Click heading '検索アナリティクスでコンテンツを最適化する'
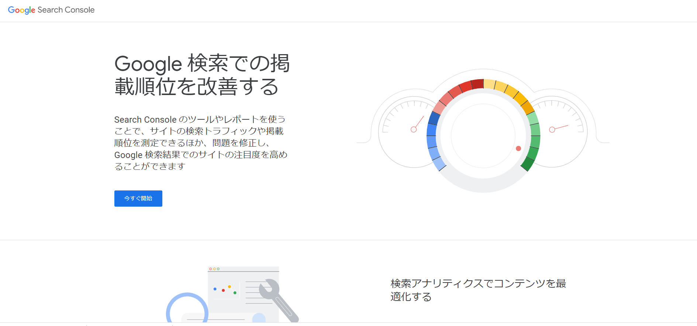 click(479, 290)
